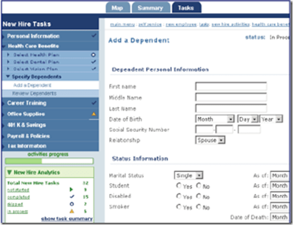The image size is (293, 225).
Task: Open the Date of Birth Day dropdown
Action: click(x=248, y=119)
